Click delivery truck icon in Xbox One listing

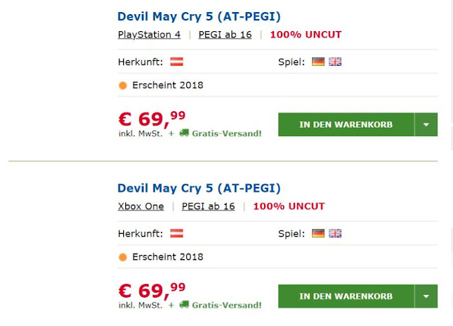pos(184,304)
